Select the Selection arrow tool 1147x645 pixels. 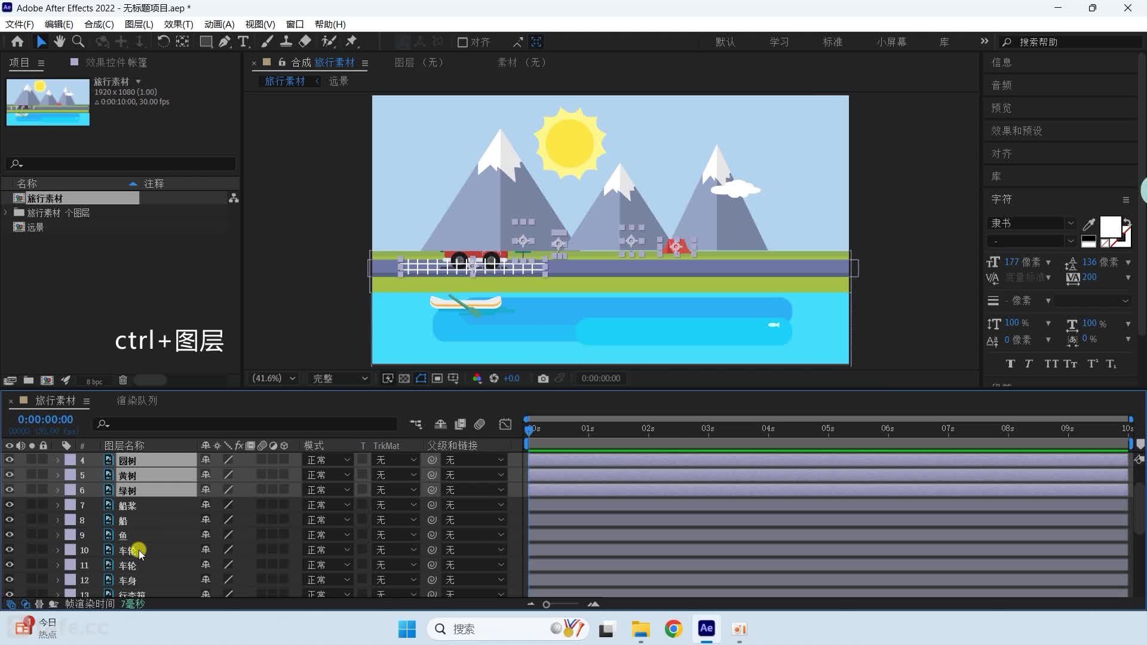click(x=41, y=42)
